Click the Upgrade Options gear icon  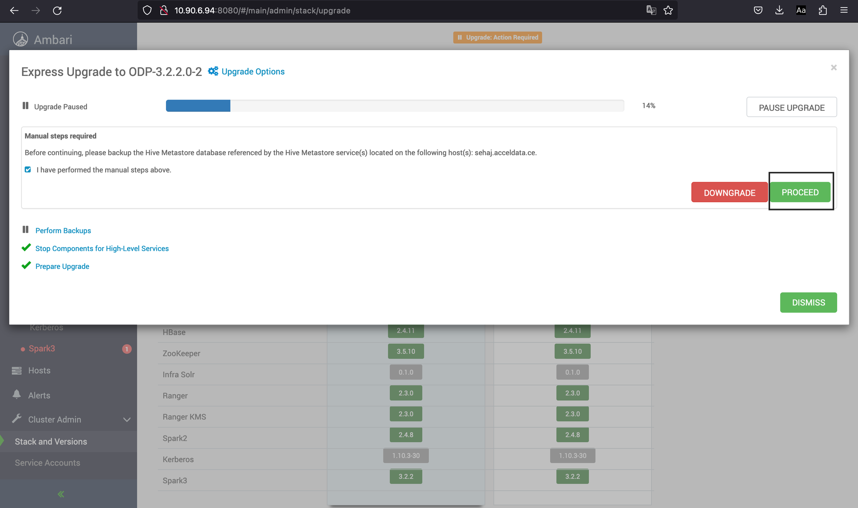213,71
